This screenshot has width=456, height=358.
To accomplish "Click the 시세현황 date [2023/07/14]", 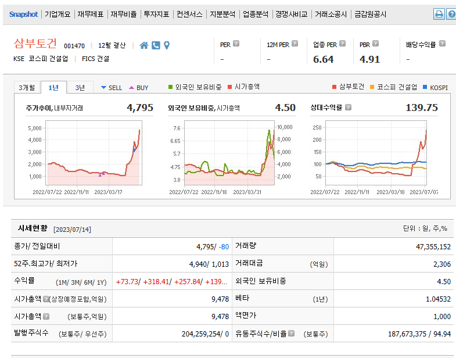I will 72,230.
